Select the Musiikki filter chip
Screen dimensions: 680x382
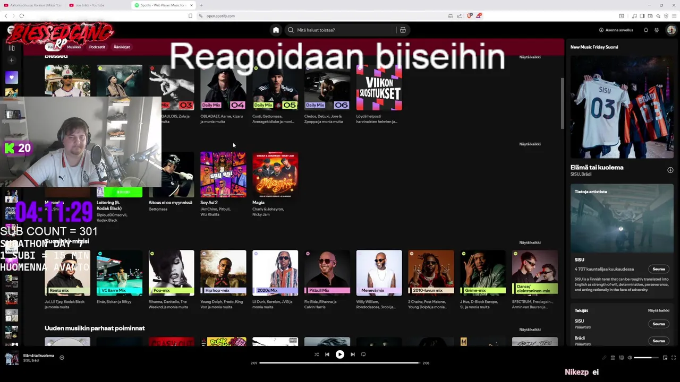click(74, 47)
